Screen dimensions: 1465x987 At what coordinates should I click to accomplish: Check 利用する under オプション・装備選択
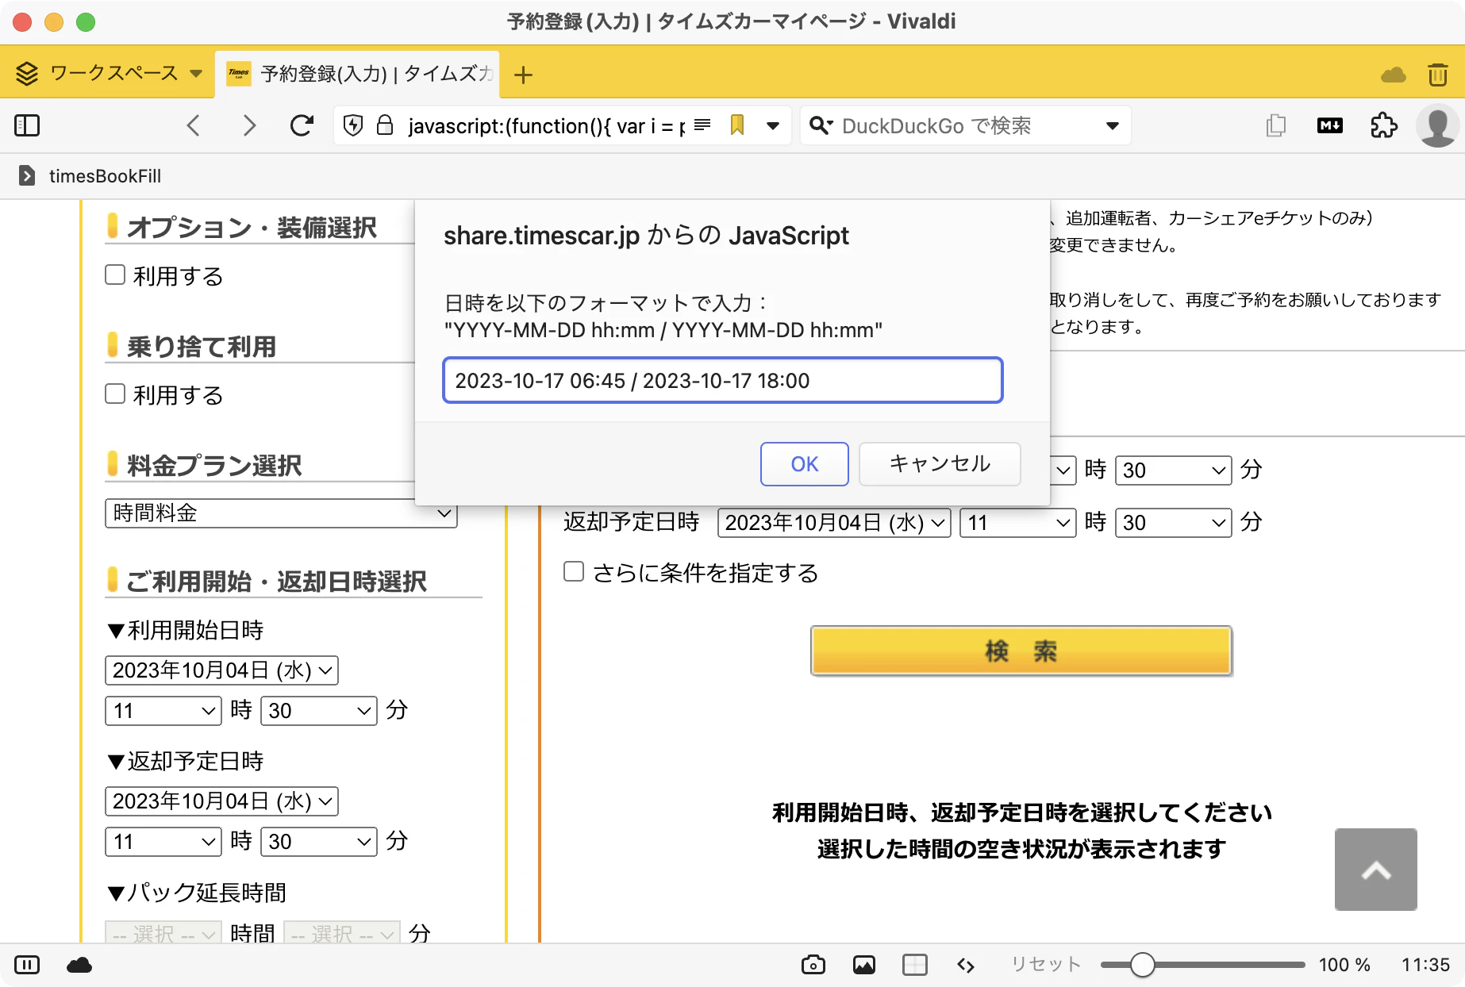pos(115,275)
